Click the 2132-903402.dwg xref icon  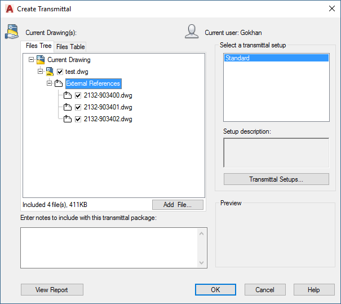[x=68, y=119]
